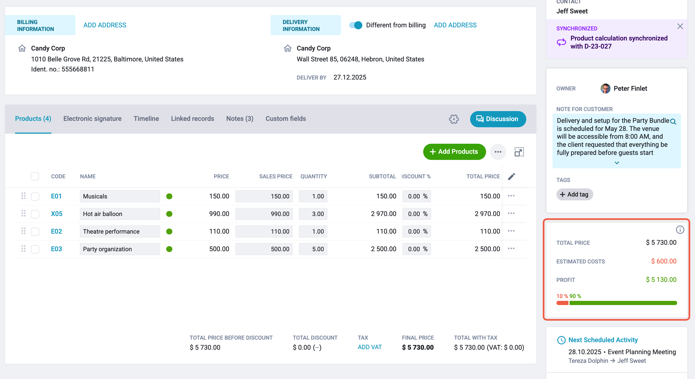Check the select-all products checkbox
The height and width of the screenshot is (379, 695).
35,176
